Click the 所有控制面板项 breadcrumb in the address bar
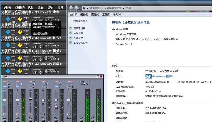The image size is (212, 122). (113, 8)
